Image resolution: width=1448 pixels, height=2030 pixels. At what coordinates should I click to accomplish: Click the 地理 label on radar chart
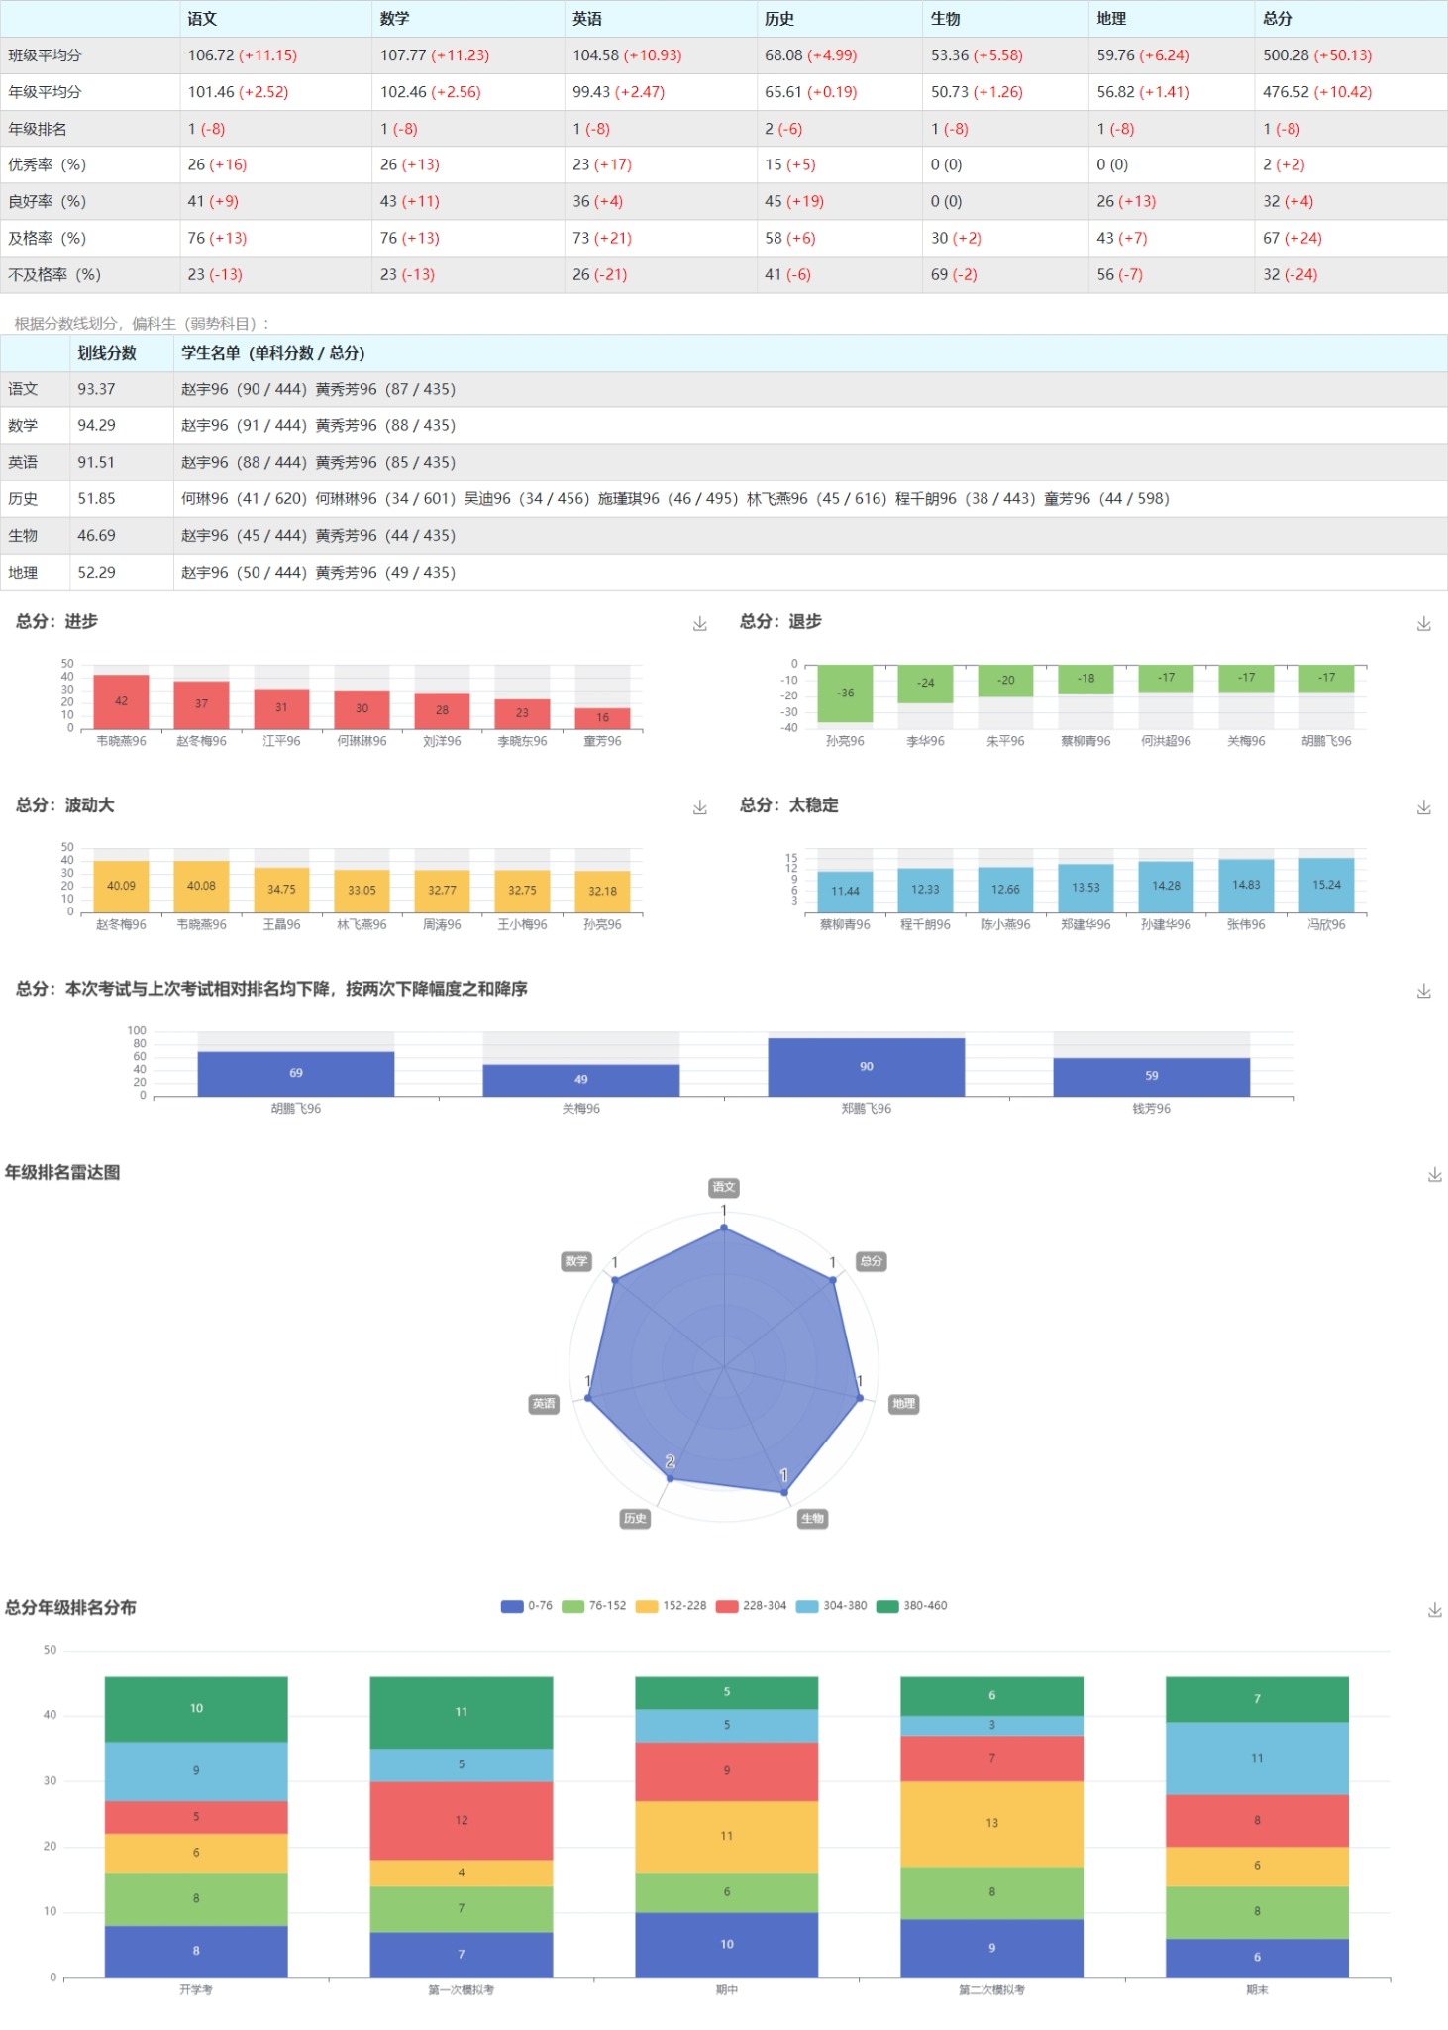(904, 1403)
